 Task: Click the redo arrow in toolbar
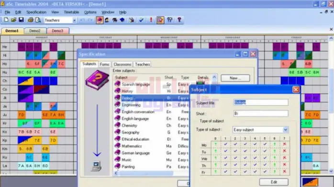(x=90, y=20)
